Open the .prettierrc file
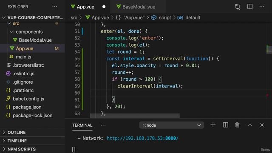The image size is (272, 153). [x=32, y=91]
